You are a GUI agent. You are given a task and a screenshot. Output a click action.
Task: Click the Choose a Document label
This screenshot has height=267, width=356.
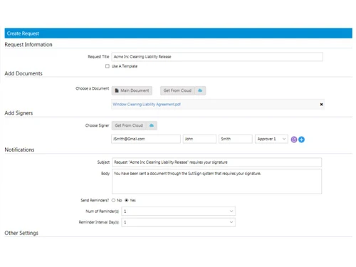click(93, 88)
